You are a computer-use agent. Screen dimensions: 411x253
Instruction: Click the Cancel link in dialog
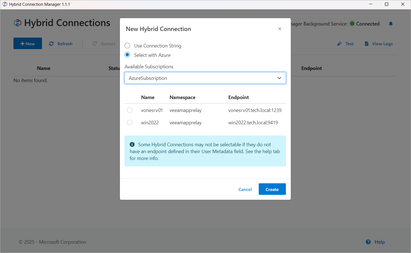pyautogui.click(x=245, y=189)
